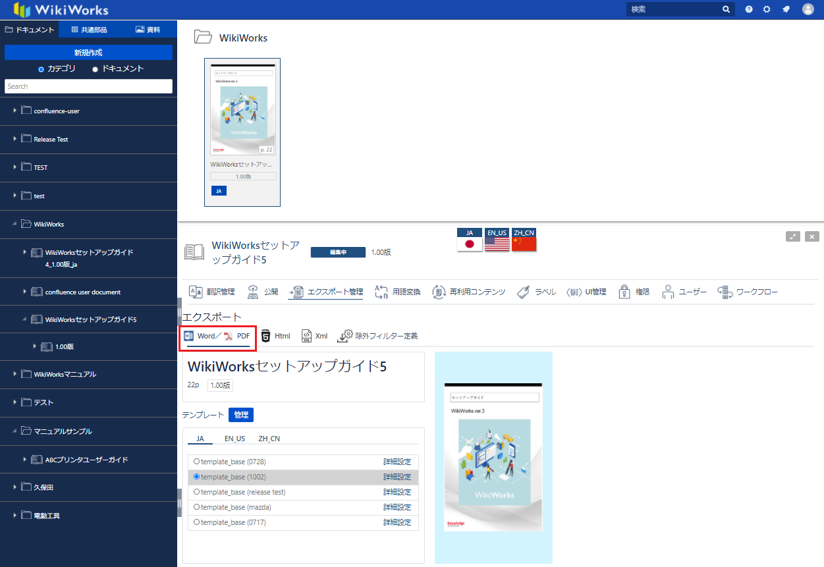This screenshot has height=567, width=824.
Task: Click the sidebar Search input field
Action: [88, 86]
